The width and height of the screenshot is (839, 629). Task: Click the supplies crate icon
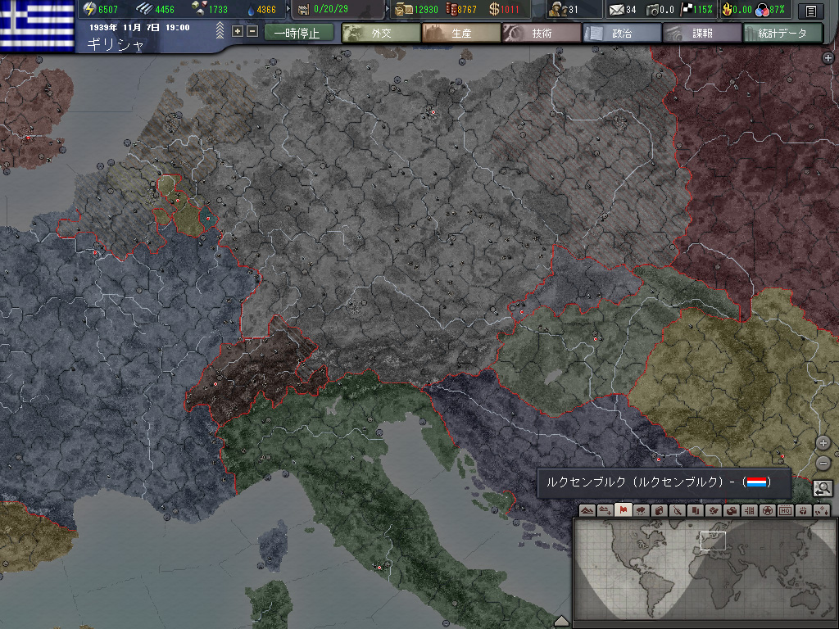pyautogui.click(x=402, y=9)
